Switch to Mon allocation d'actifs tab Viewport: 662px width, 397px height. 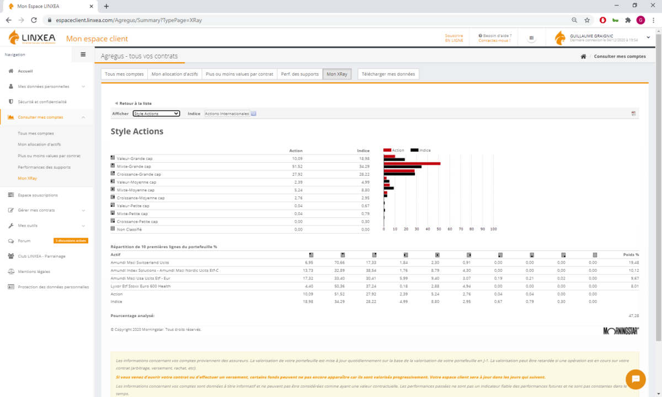(176, 74)
